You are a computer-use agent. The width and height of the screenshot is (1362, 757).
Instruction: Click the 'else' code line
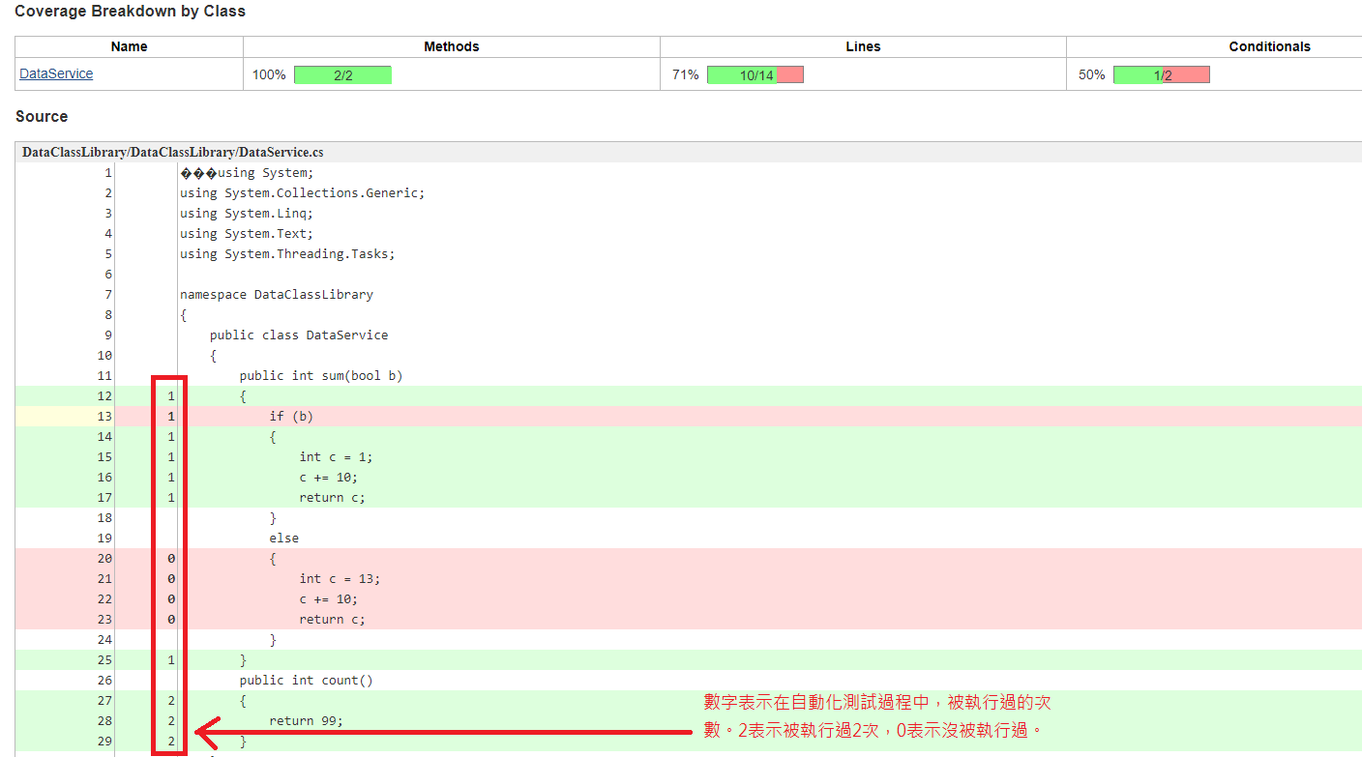coord(284,539)
